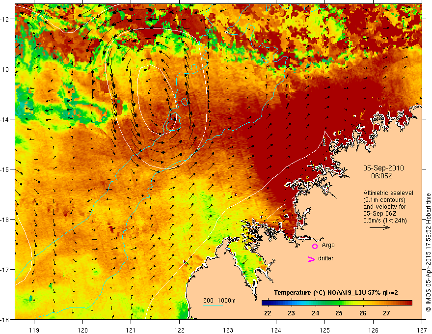Click the colorbar tick label 26
This screenshot has width=432, height=334.
(363, 313)
